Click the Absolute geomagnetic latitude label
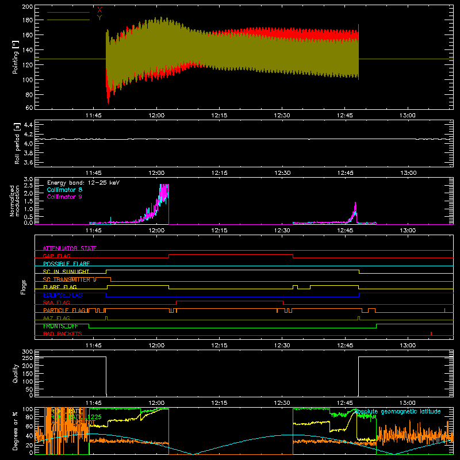This screenshot has width=460, height=460. 397,411
